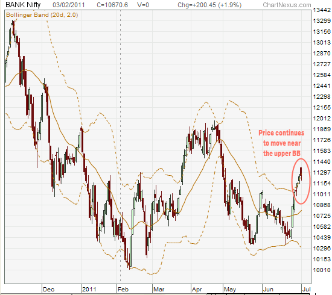Click the date 03/02/2011 in header
The image size is (332, 295).
tap(69, 5)
